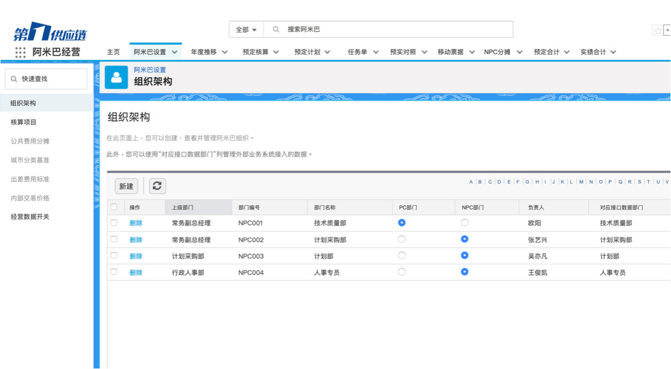Screen dimensions: 671x369
Task: Sort by the 部门编号 column header
Action: click(269, 207)
